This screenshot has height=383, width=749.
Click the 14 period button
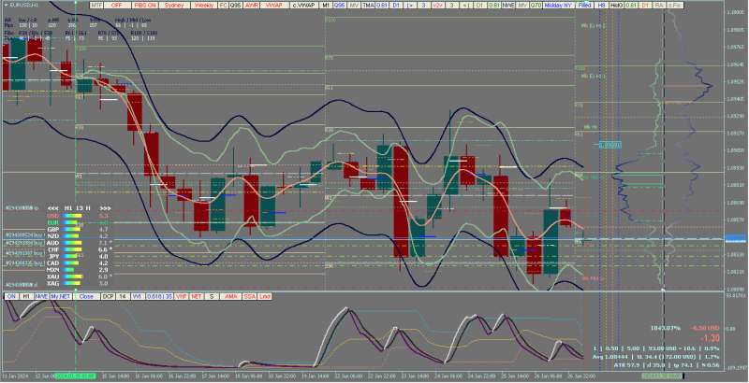pyautogui.click(x=123, y=296)
